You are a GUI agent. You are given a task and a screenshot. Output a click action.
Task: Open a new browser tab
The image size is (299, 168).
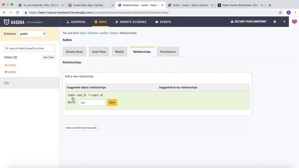pos(270,5)
